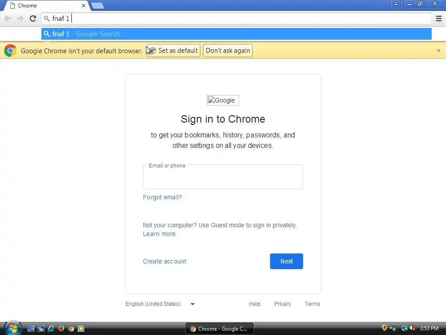Click Set as default button
The width and height of the screenshot is (446, 335).
173,51
